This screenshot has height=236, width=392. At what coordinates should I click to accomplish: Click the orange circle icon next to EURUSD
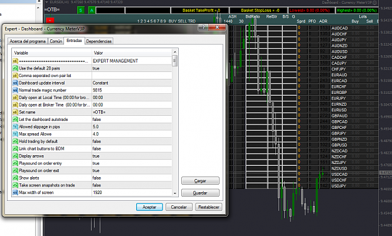coord(299,110)
